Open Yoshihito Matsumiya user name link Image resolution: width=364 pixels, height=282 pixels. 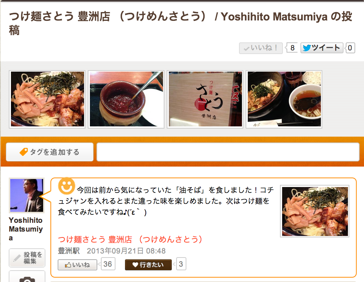tap(26, 229)
